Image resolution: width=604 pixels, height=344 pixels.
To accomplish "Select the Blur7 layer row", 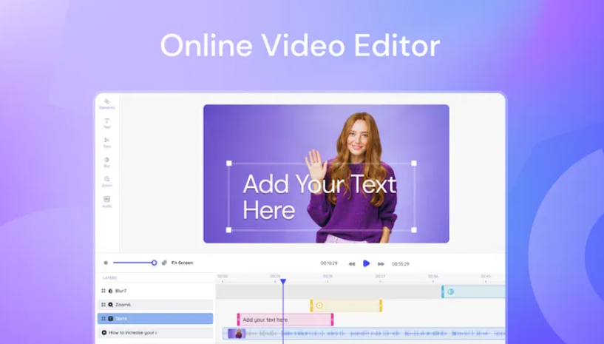I will 155,291.
